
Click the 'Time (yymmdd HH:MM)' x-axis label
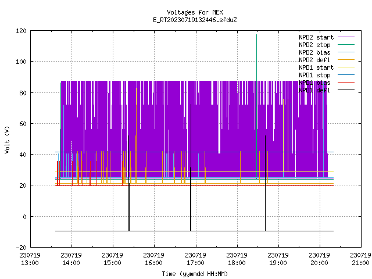[x=195, y=274]
